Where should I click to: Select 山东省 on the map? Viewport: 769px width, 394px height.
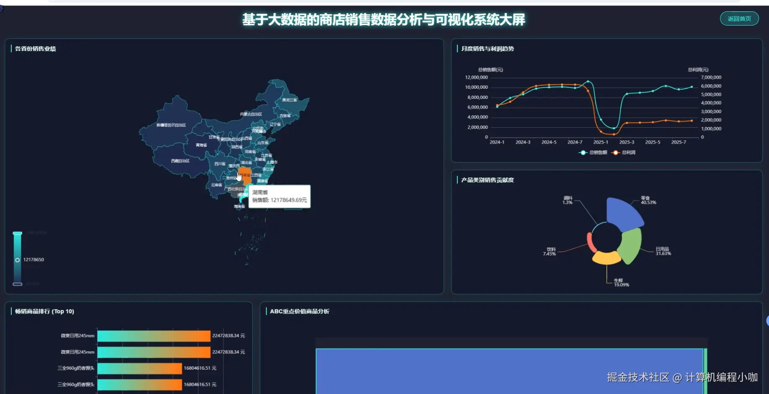tap(263, 143)
